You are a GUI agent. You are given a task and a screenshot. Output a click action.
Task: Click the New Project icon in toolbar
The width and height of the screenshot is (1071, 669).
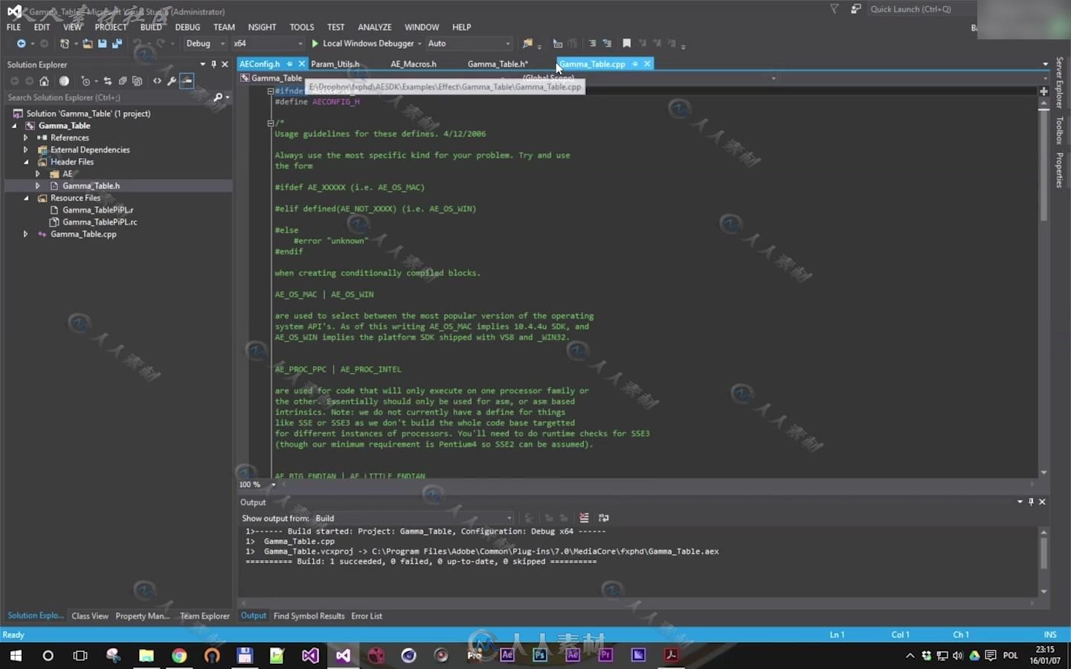tap(65, 44)
